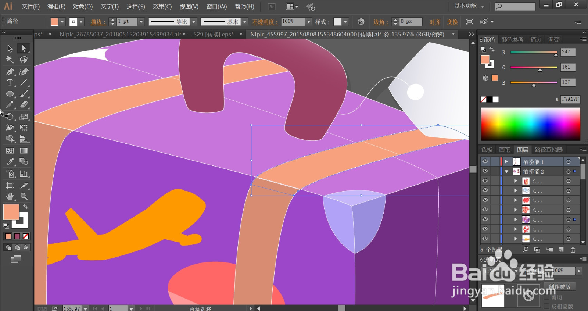Select the Shape Builder tool
Viewport: 588px width, 311px height.
[x=10, y=139]
